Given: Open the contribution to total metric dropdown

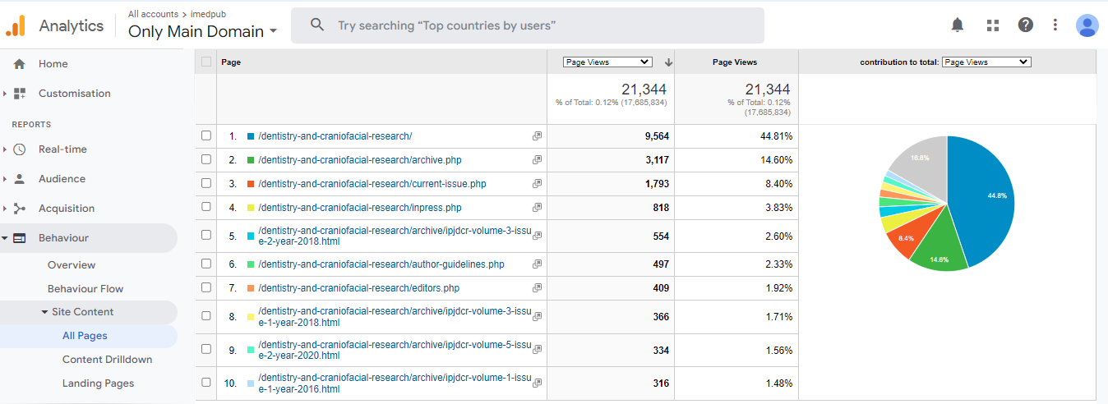Looking at the screenshot, I should click(x=986, y=62).
